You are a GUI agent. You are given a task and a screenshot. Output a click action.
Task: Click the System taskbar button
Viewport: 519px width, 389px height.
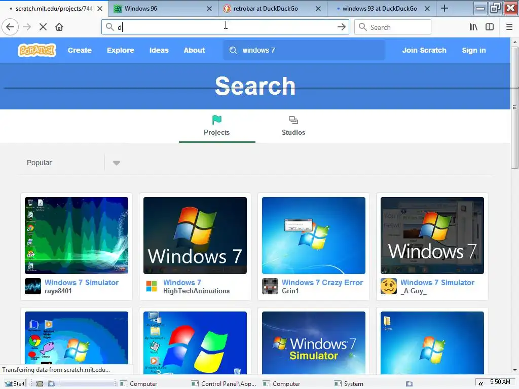pyautogui.click(x=350, y=384)
